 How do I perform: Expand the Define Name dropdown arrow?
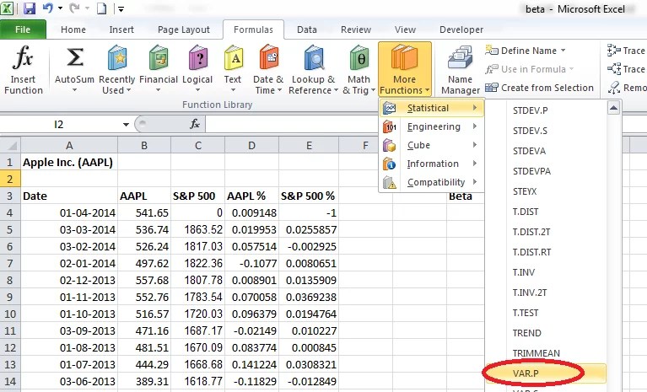563,51
